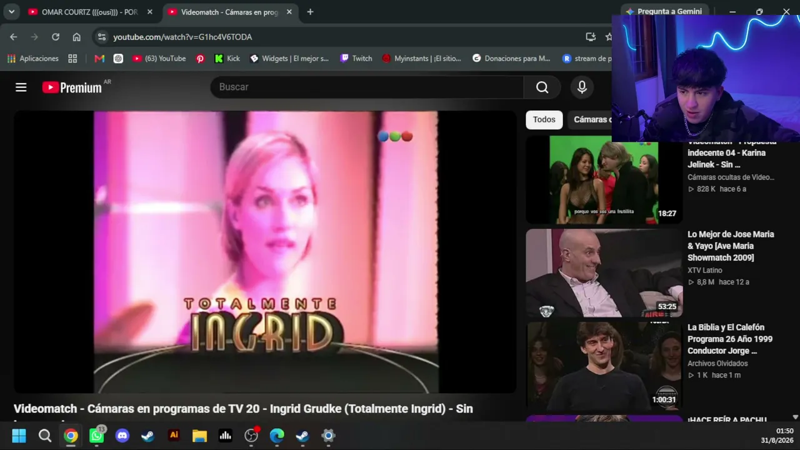Start voice search with the microphone

coord(582,87)
